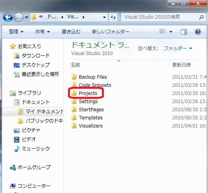The image size is (208, 193).
Task: Click the libraries icon beside ライブラリ
Action: click(13, 93)
